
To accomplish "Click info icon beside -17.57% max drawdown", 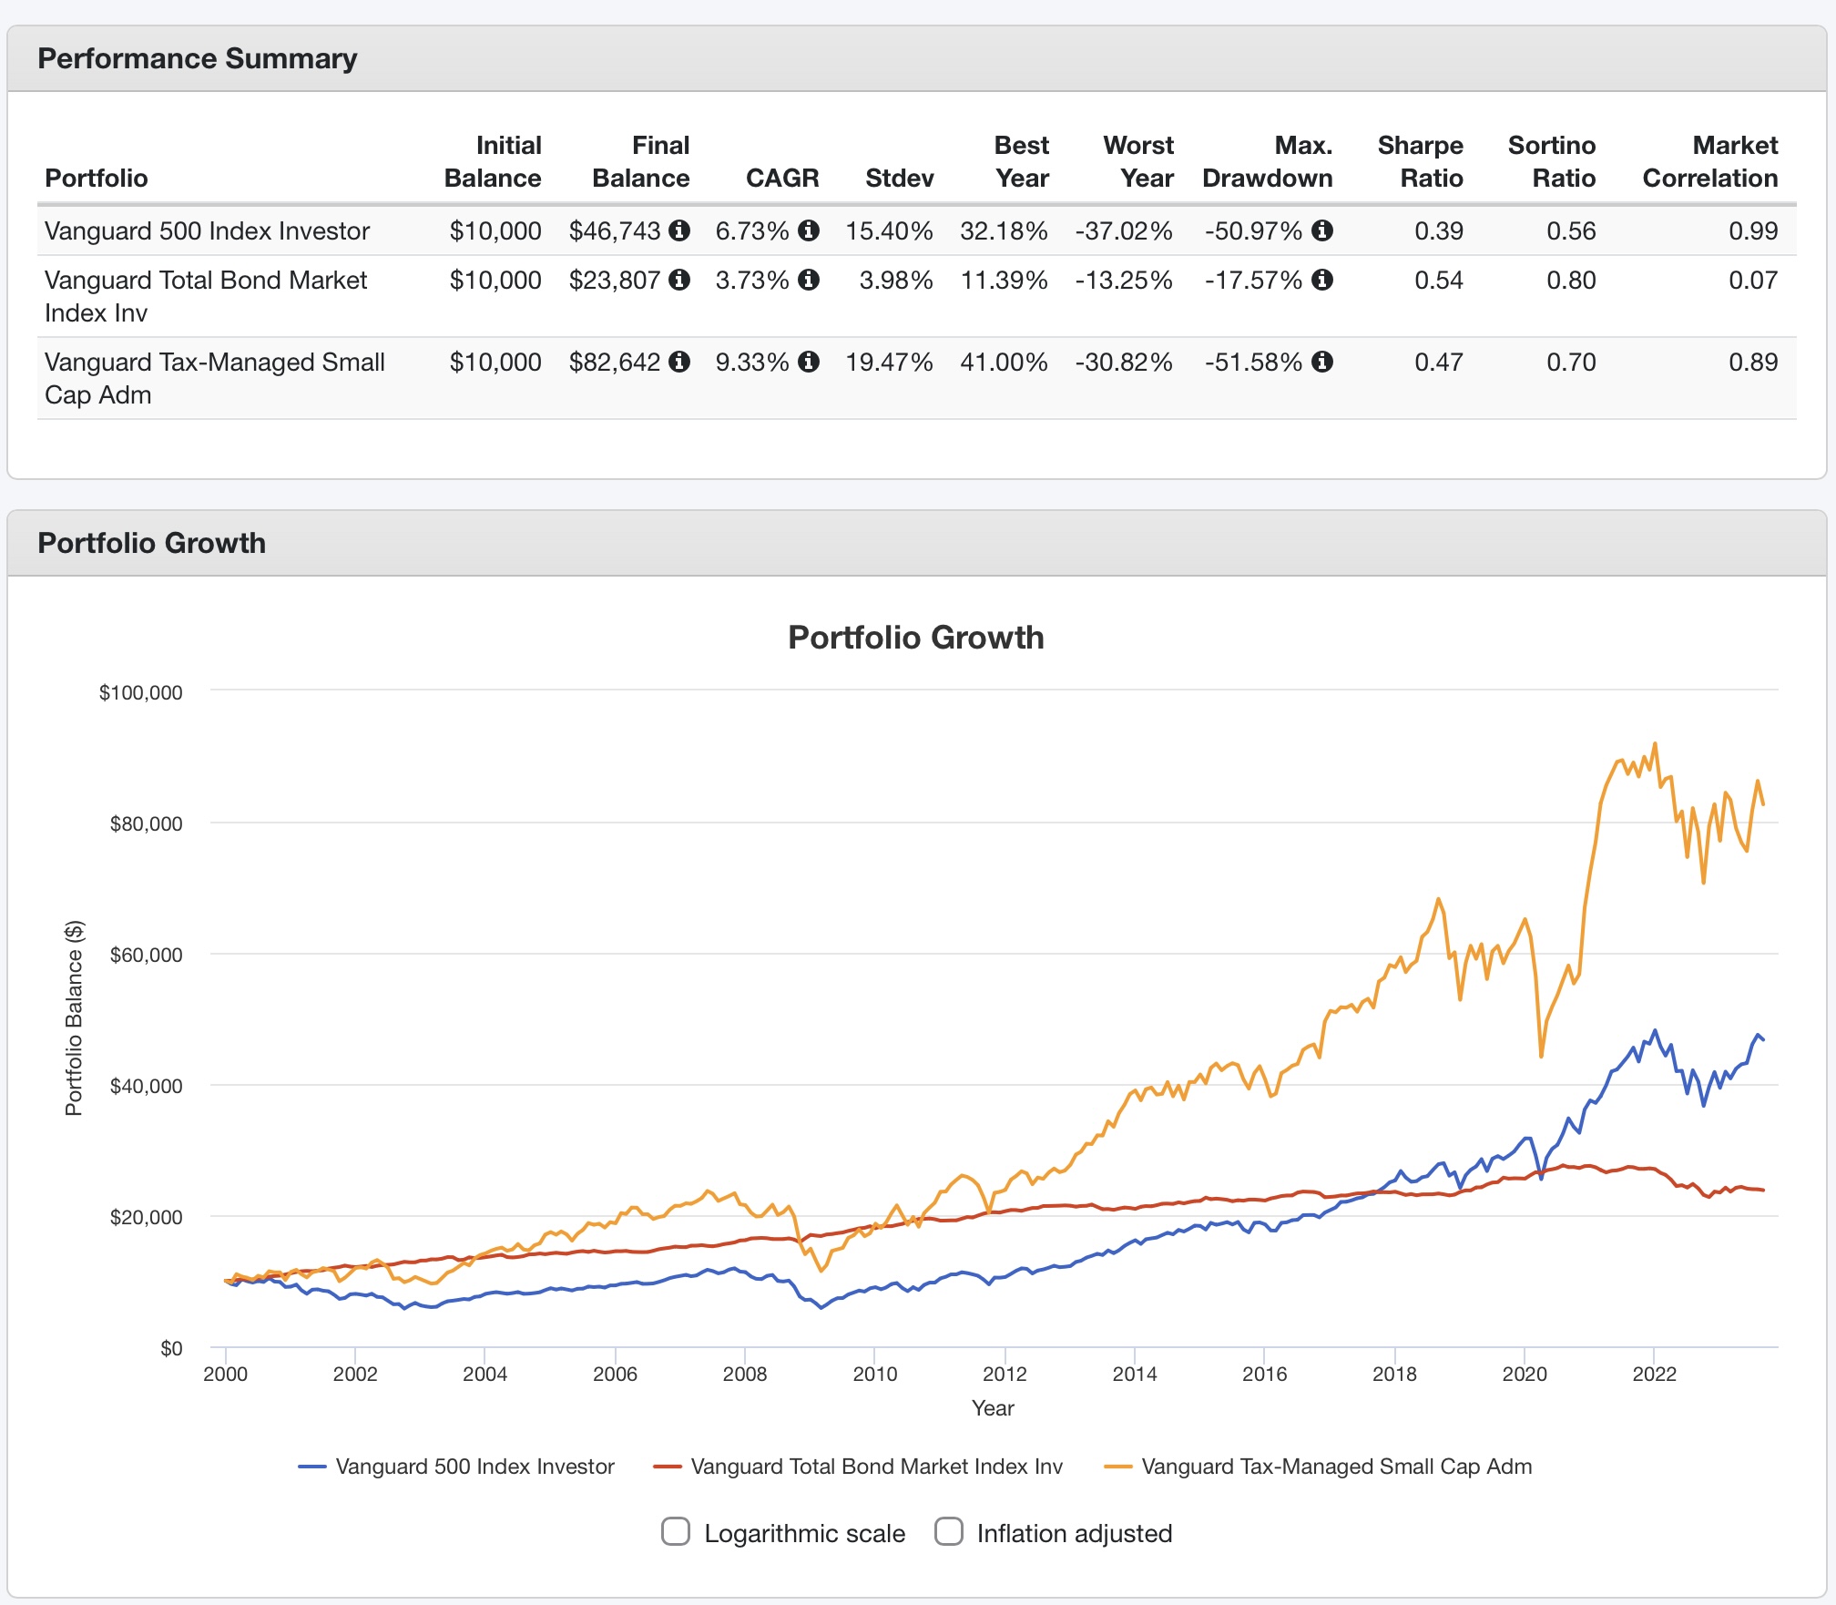I will (1322, 280).
